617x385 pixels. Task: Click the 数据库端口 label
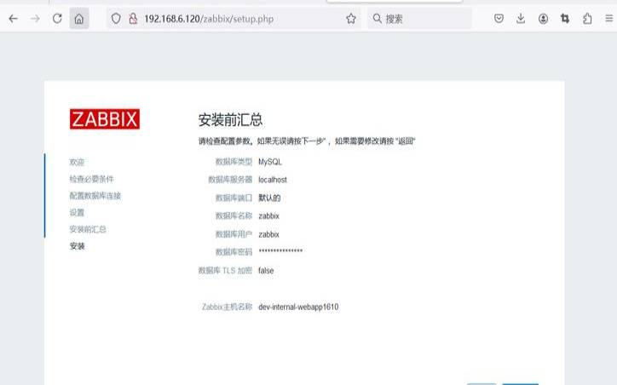234,198
